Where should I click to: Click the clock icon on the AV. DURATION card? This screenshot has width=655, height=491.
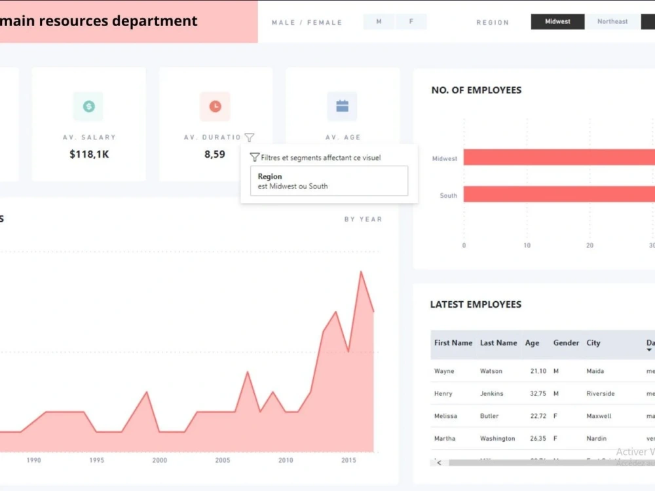coord(215,105)
